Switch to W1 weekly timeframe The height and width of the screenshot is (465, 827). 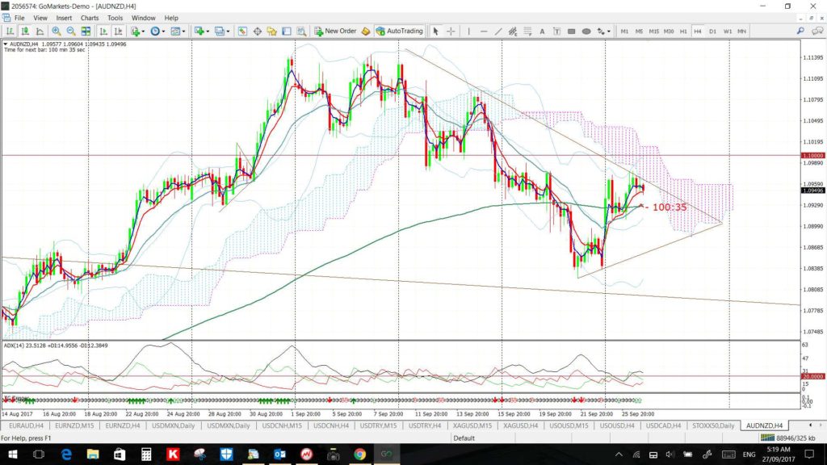point(728,31)
